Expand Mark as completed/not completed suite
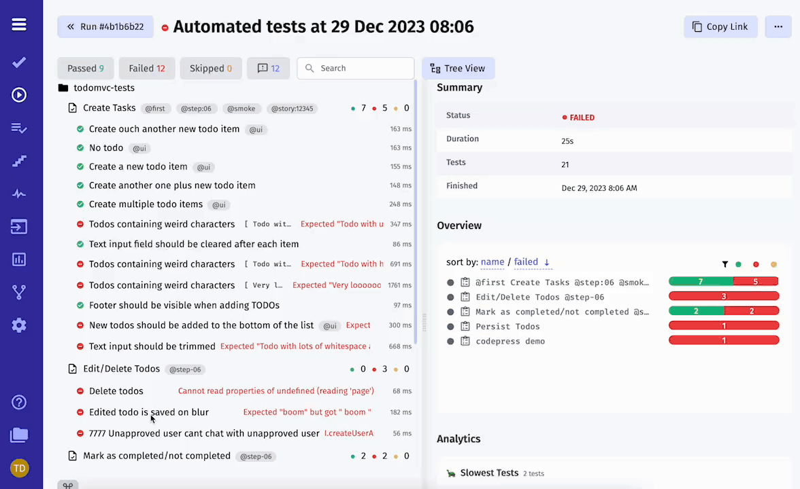This screenshot has height=489, width=800. point(156,456)
